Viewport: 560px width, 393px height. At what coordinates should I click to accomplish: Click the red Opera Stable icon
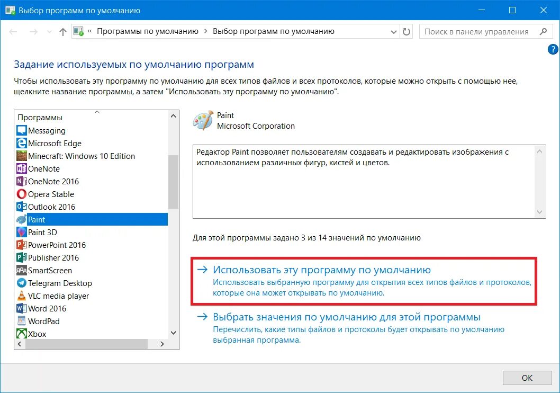tap(21, 194)
